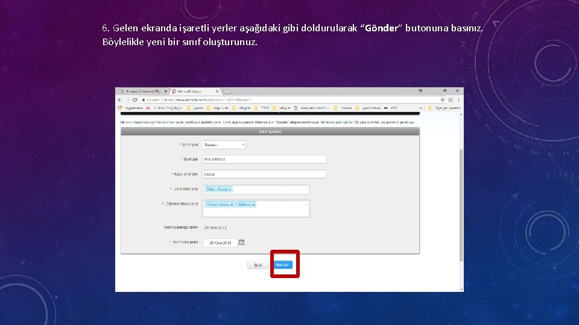Click the 'İptal' cancel button

click(x=258, y=265)
